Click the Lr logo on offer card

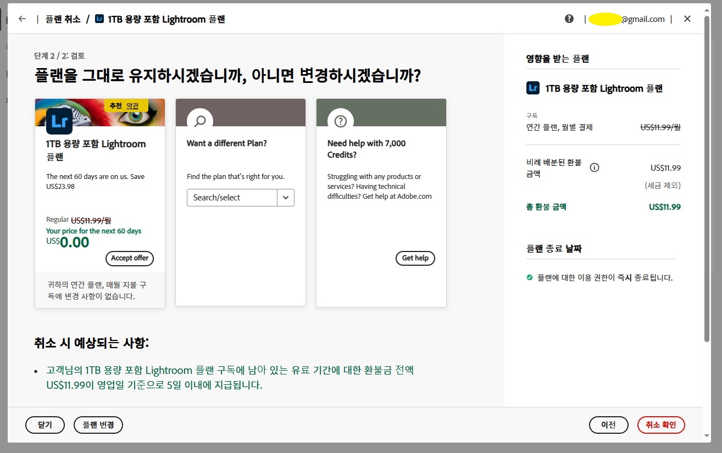pyautogui.click(x=59, y=121)
